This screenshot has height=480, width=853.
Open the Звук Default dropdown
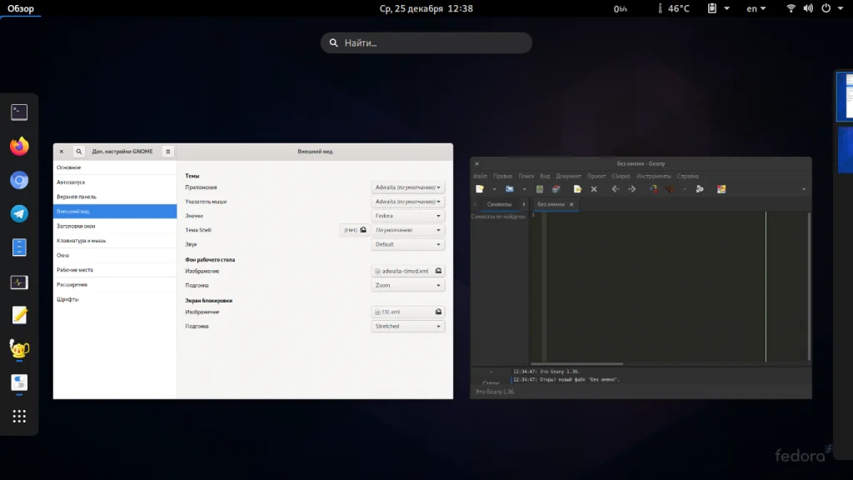click(407, 244)
